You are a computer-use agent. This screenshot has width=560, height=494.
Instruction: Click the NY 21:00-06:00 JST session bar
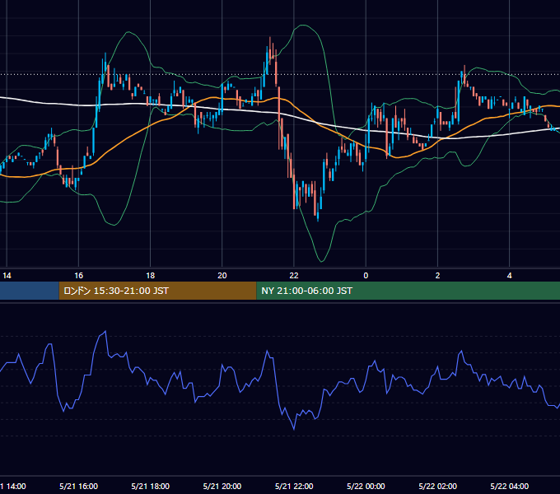pos(408,291)
